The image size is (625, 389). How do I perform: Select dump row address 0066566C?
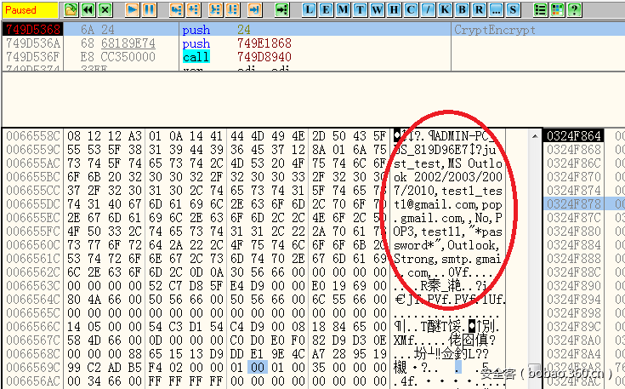(32, 326)
